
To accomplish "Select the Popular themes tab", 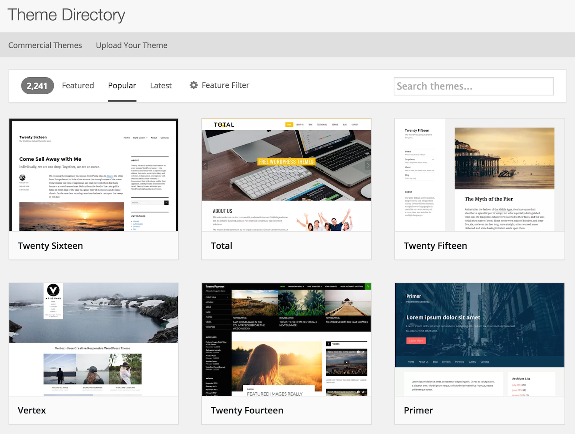I will tap(122, 85).
